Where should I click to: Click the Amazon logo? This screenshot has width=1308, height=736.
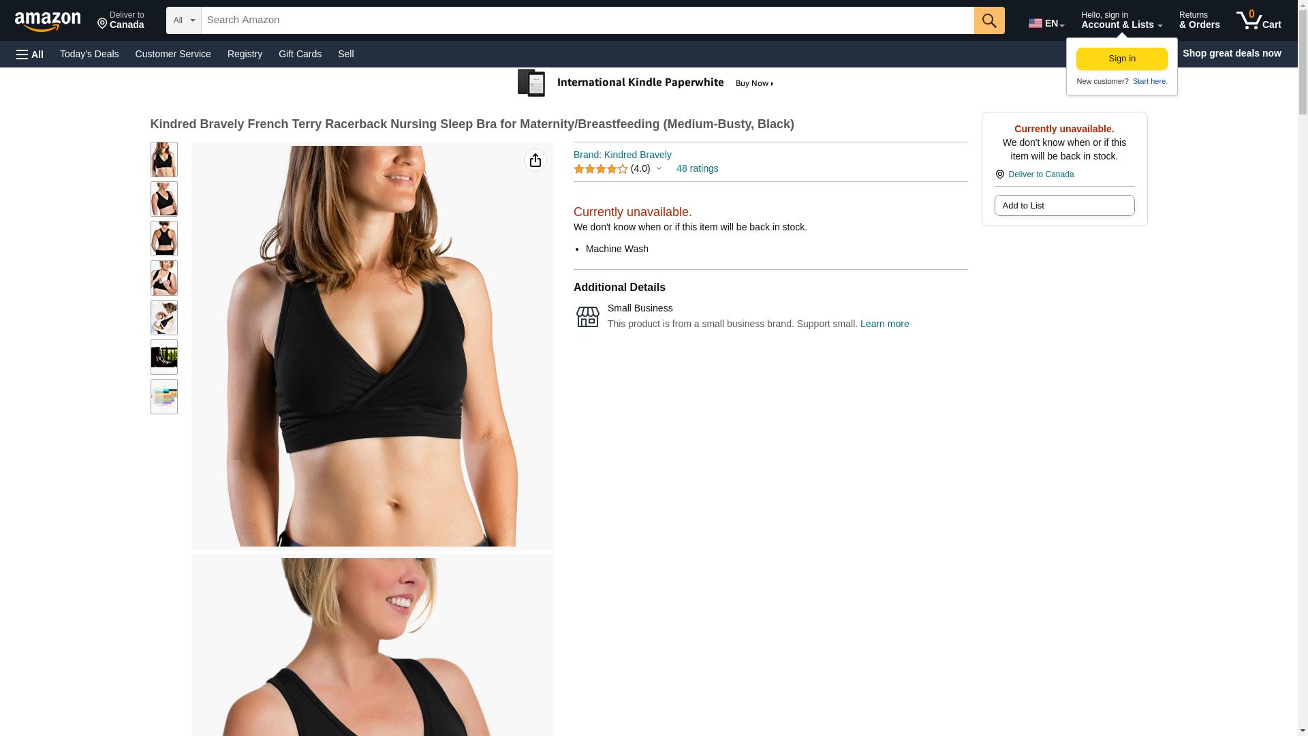click(x=48, y=21)
